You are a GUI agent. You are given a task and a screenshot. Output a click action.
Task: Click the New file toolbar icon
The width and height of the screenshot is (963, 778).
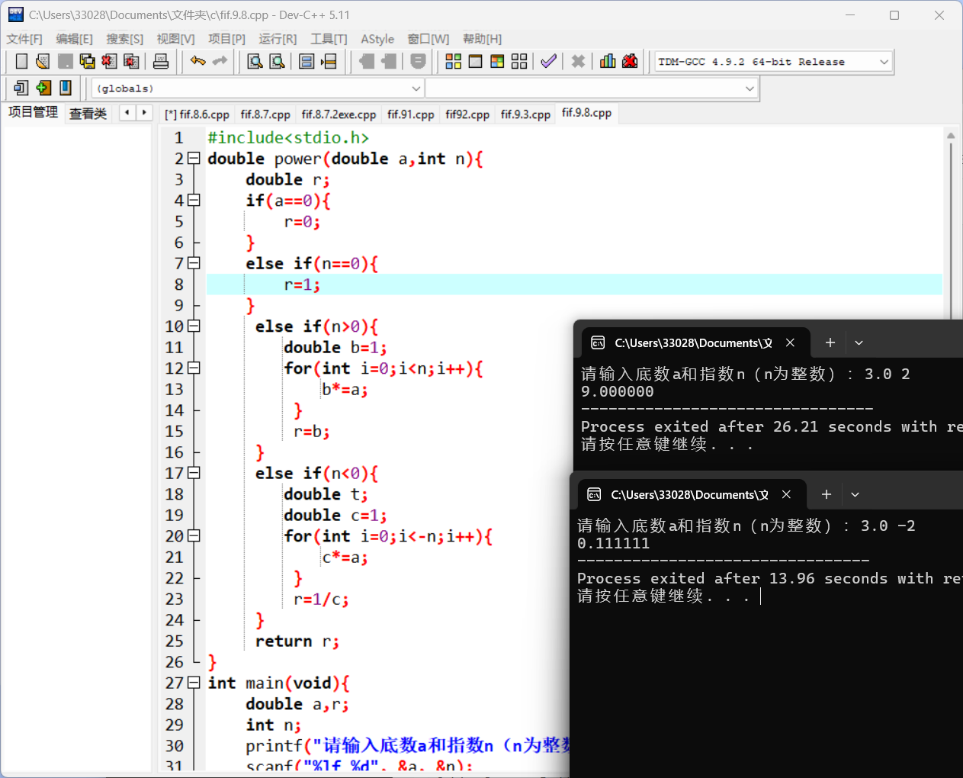(x=21, y=61)
